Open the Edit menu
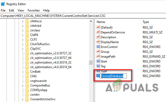 (12, 10)
